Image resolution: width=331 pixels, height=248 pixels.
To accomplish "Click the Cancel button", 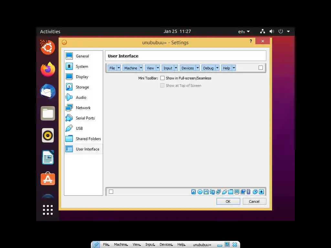I will 254,201.
